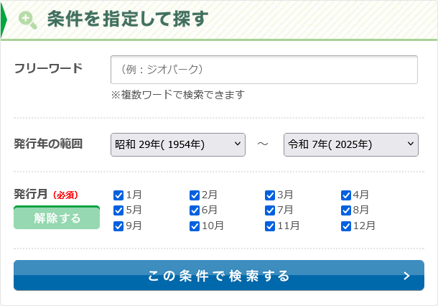Uncheck the 2月 checkbox
Viewport: 438px width, 306px height.
(x=194, y=195)
